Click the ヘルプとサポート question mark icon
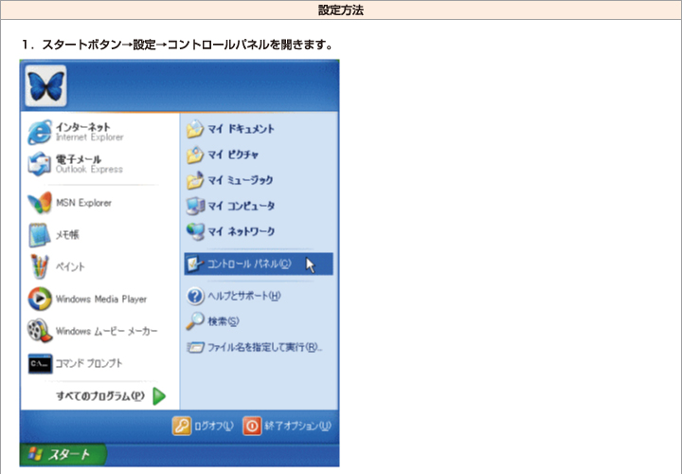Viewport: 682px width, 474px height. pyautogui.click(x=195, y=296)
